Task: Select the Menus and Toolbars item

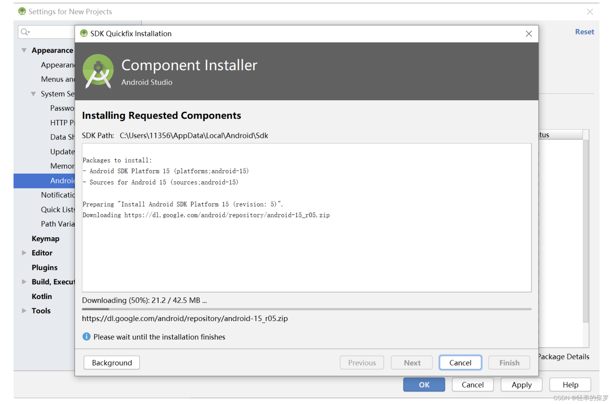Action: (x=58, y=79)
